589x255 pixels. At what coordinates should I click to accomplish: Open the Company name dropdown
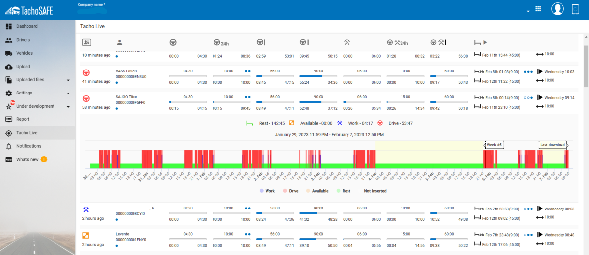tap(528, 11)
